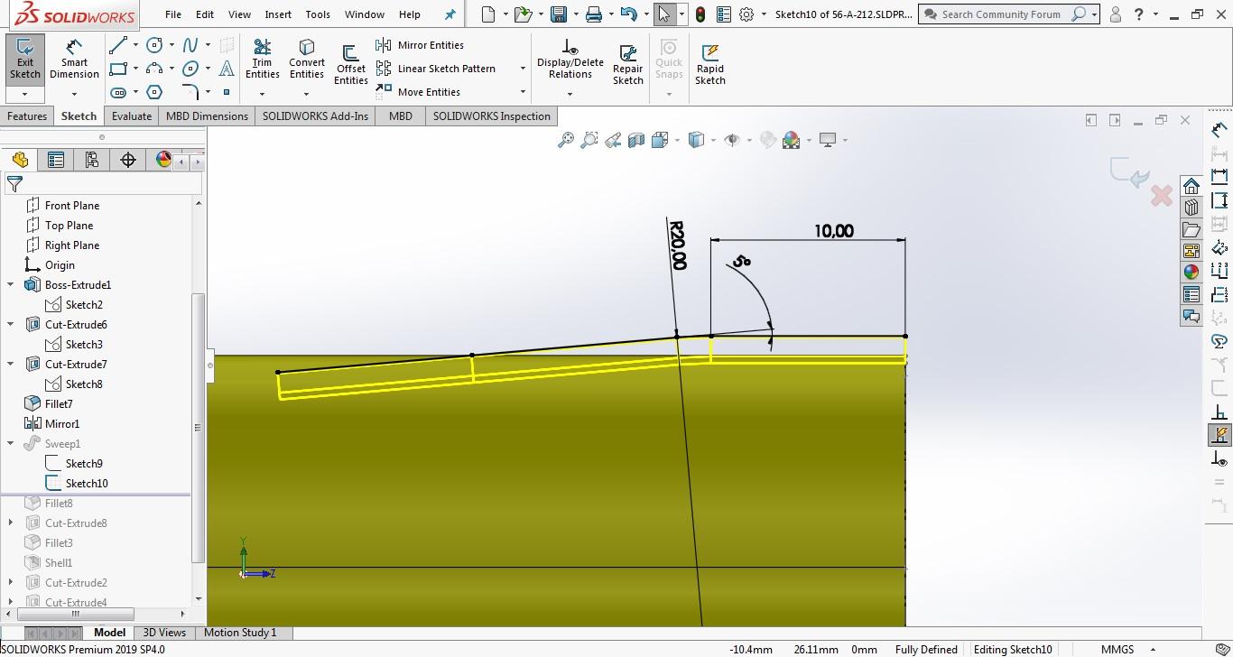The height and width of the screenshot is (657, 1233).
Task: Activate the Offset Entities tool
Action: [350, 63]
